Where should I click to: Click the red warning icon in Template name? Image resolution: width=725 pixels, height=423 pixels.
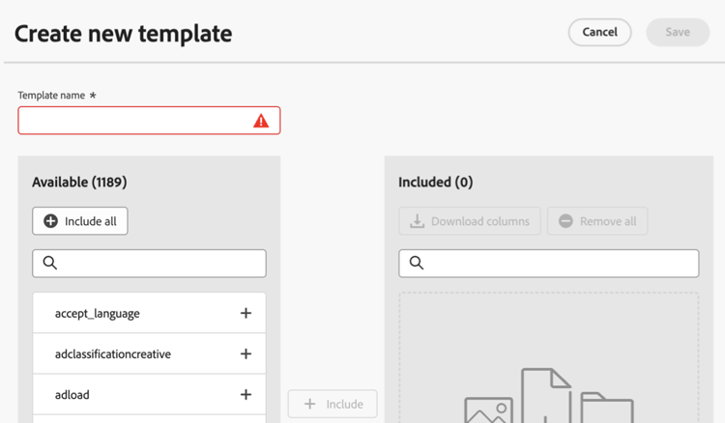[261, 121]
